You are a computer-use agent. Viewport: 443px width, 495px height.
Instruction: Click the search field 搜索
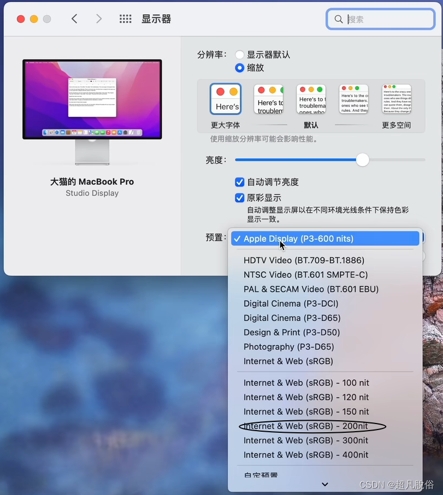[380, 19]
